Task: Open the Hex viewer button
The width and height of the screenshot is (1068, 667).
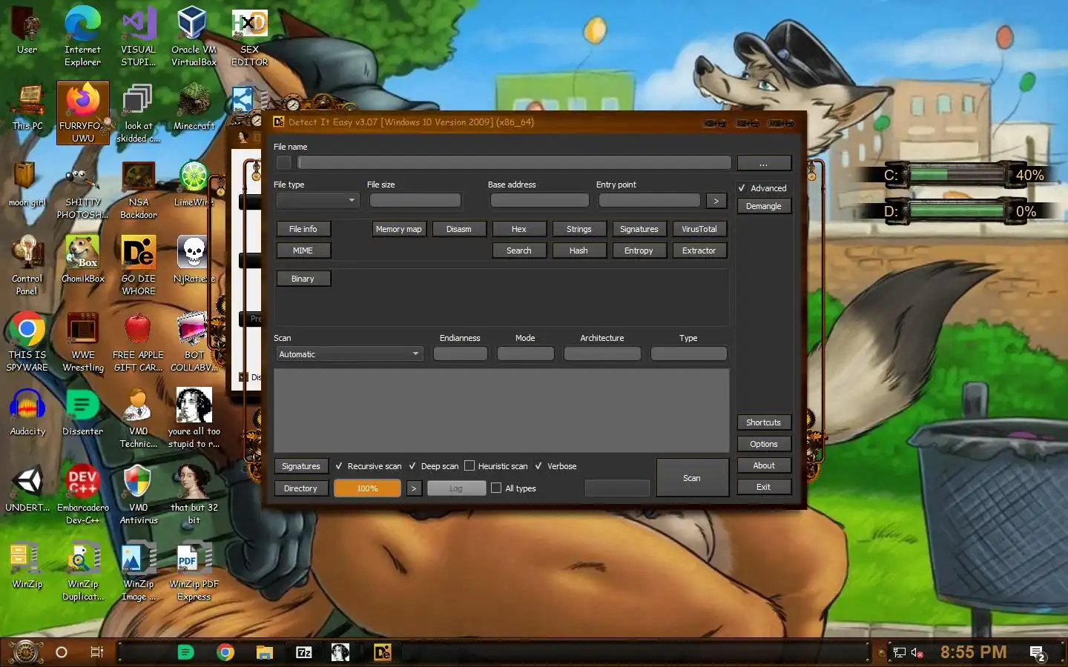Action: [519, 229]
